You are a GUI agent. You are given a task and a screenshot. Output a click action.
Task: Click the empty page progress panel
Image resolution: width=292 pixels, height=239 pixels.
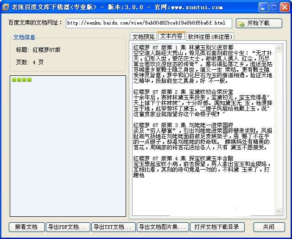click(68, 146)
